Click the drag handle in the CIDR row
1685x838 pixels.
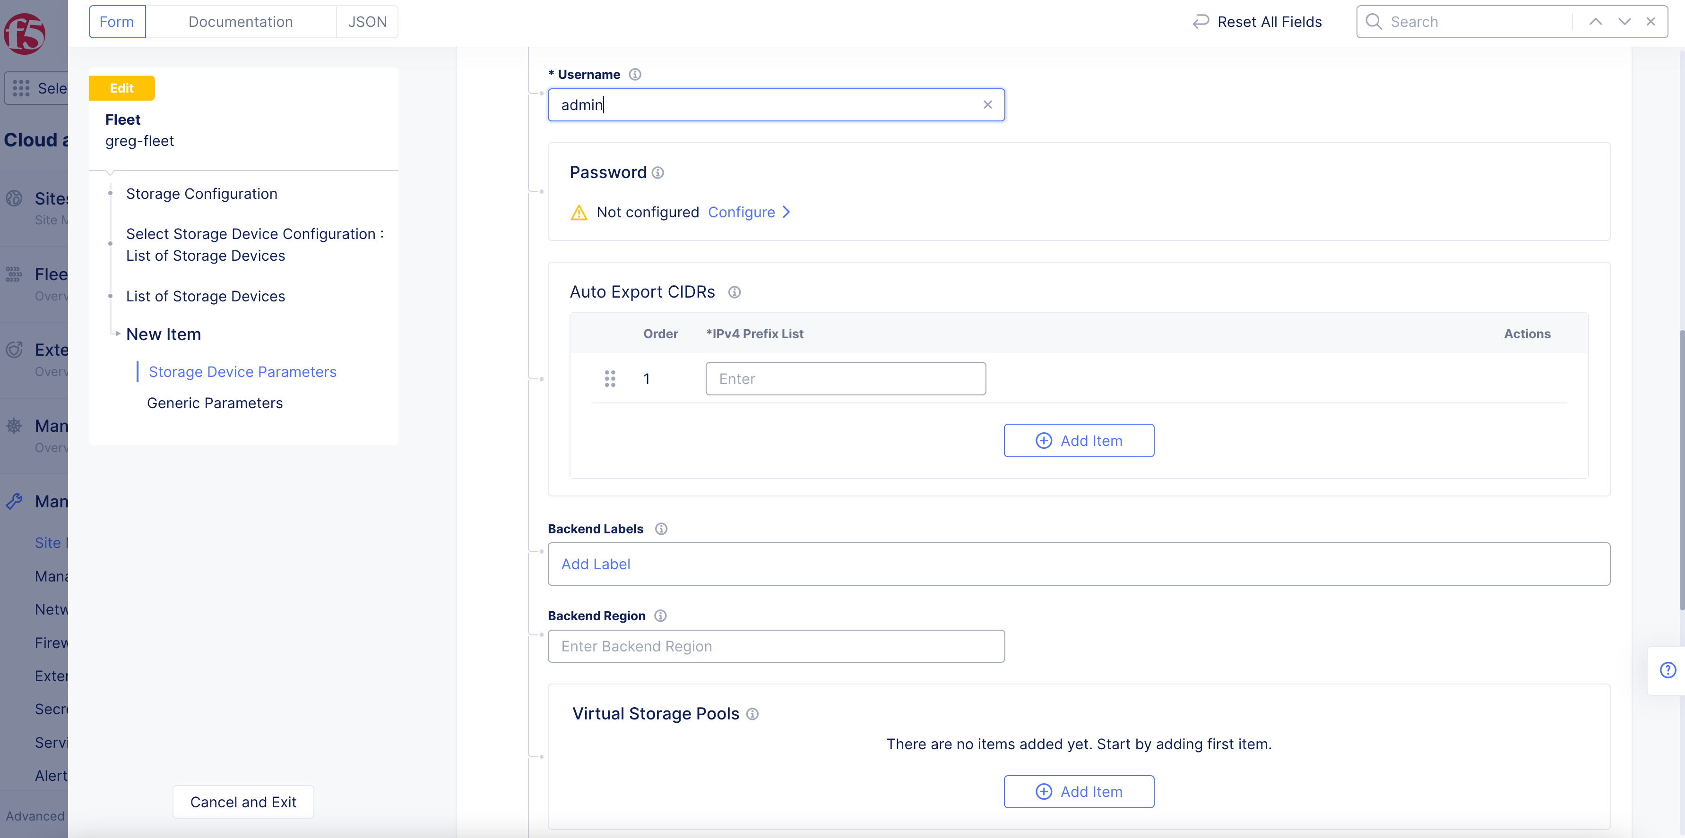coord(610,378)
